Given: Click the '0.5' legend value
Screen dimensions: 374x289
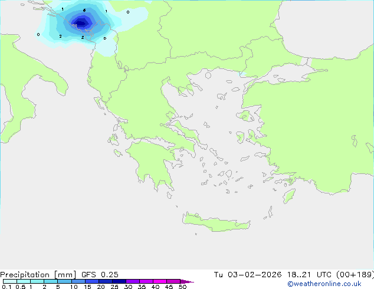Looking at the screenshot, I should click(x=21, y=287).
